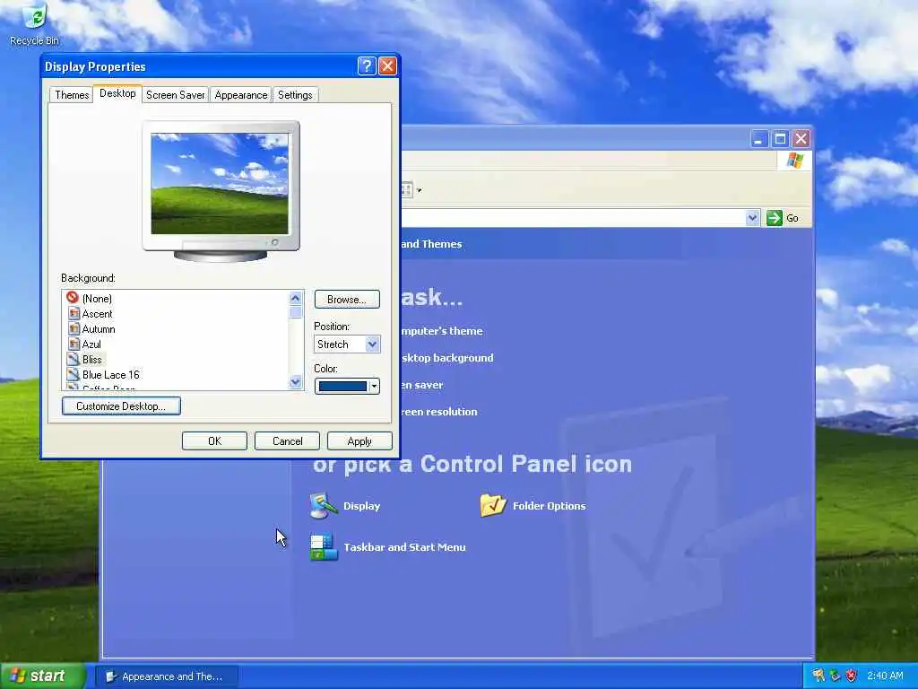Click the Display Properties help question-mark button

(x=367, y=65)
